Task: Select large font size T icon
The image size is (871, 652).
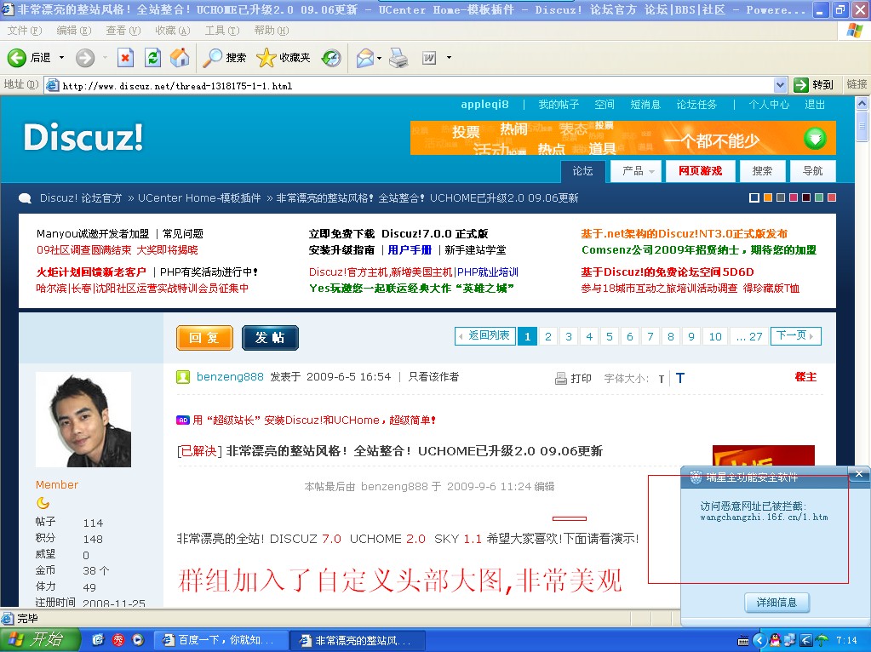Action: coord(680,378)
